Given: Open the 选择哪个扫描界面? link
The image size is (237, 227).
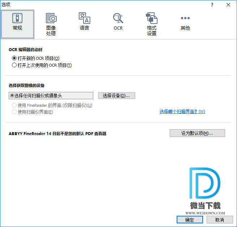Looking at the screenshot, I should tap(182, 112).
